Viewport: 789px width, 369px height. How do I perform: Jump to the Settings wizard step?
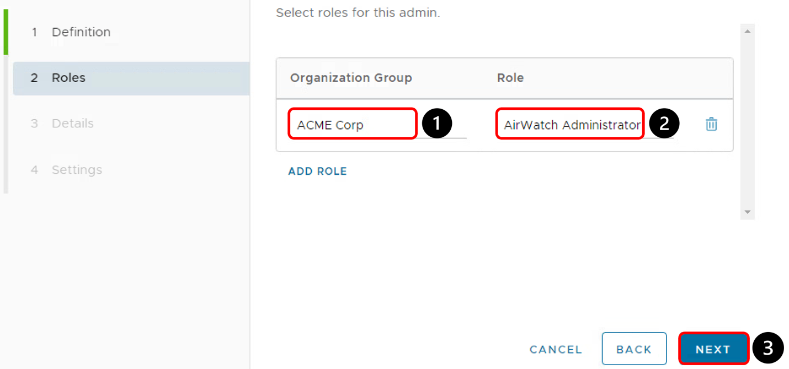(x=77, y=170)
